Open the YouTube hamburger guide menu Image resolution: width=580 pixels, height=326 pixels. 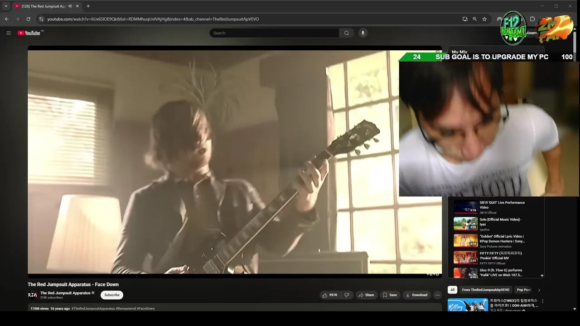pos(8,33)
